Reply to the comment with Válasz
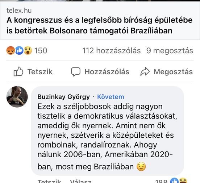The width and height of the screenshot is (200, 183). 80,181
